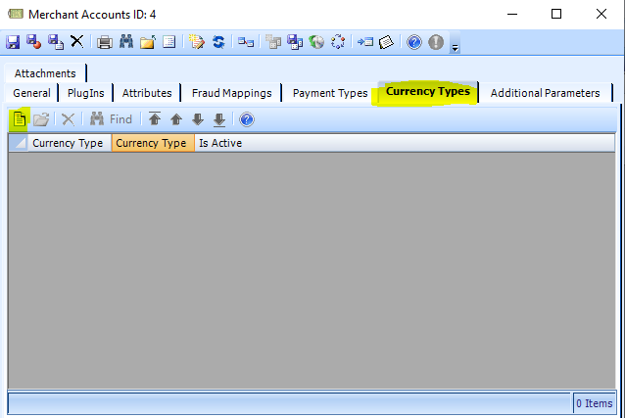Minimize the Merchant Accounts window
Viewport: 625px width, 418px height.
tap(512, 15)
